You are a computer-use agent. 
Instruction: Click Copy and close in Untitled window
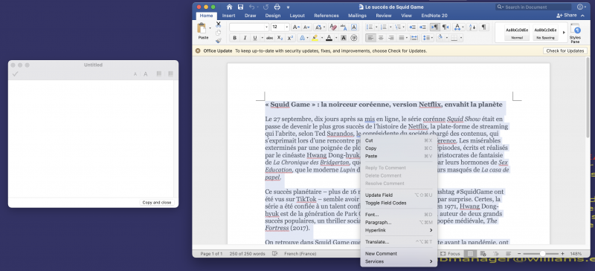pos(157,203)
